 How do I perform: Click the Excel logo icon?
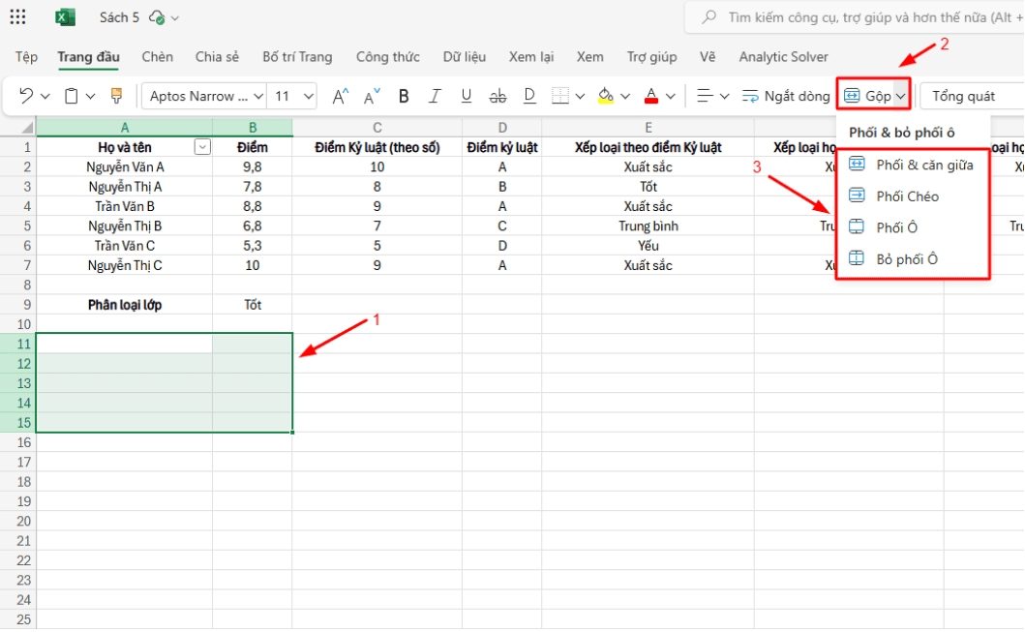pos(65,17)
